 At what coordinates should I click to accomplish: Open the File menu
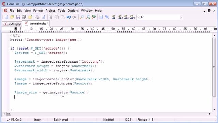(x=12, y=11)
